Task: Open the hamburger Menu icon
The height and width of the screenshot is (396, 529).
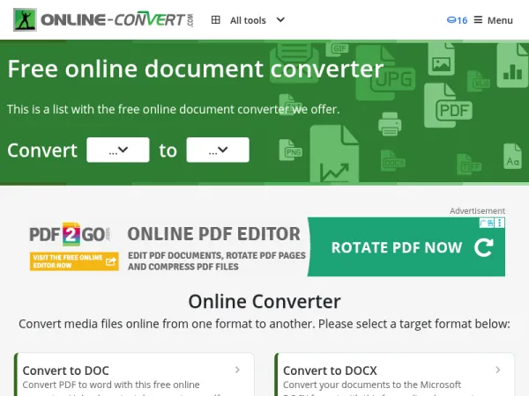Action: pos(478,20)
